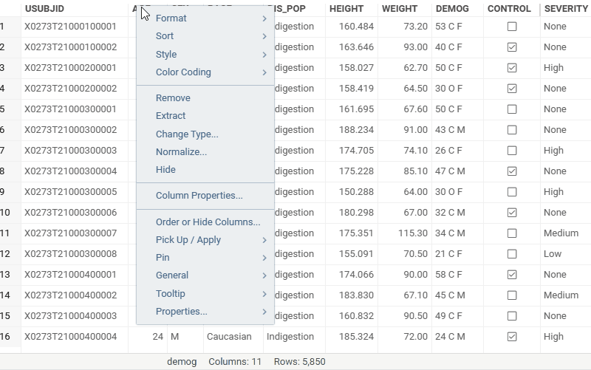Hide the column via Hide option
Image resolution: width=591 pixels, height=370 pixels.
165,170
